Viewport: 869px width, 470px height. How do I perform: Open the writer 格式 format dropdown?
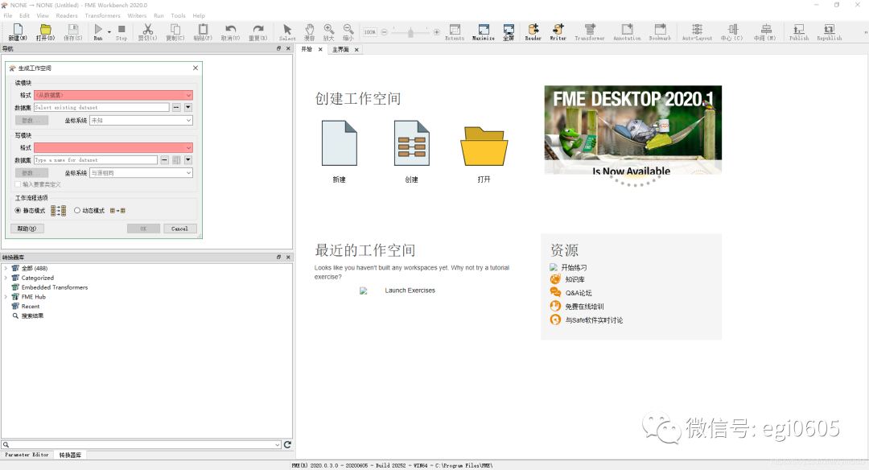click(113, 148)
